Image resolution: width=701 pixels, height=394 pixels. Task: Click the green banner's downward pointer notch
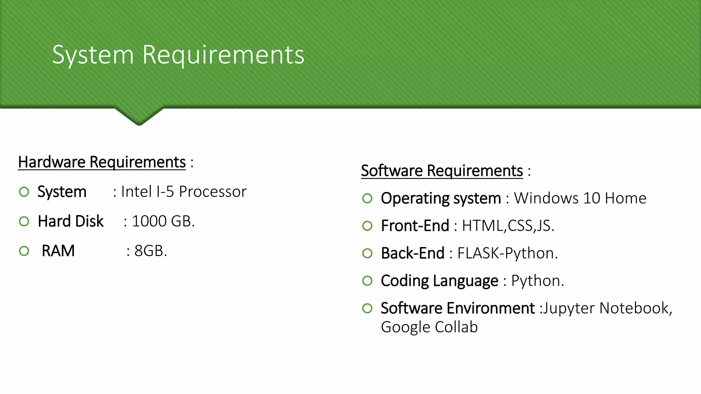point(139,117)
